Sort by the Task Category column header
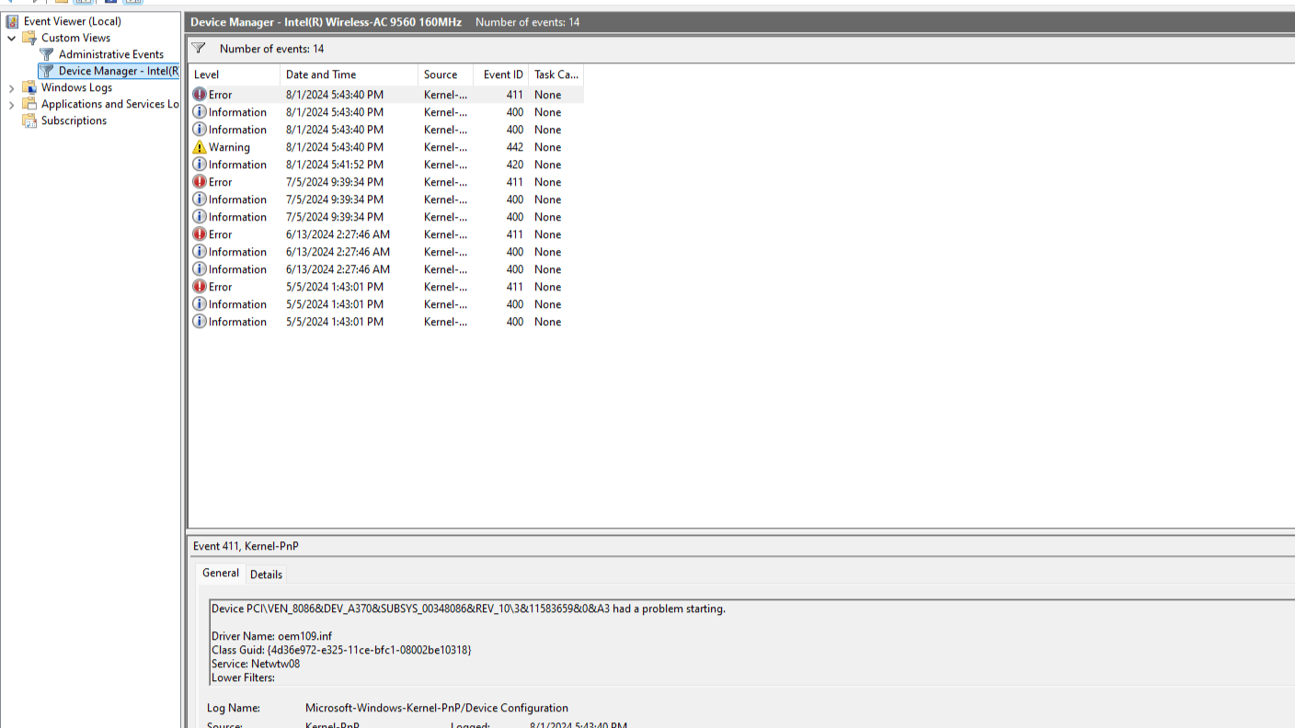The image size is (1295, 728). (x=556, y=74)
